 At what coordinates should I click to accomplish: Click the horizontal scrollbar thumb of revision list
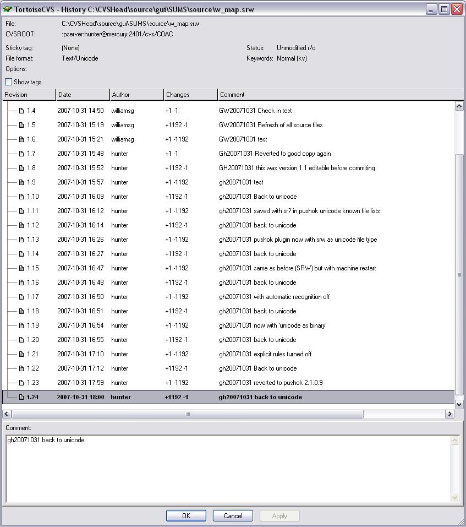pyautogui.click(x=187, y=414)
